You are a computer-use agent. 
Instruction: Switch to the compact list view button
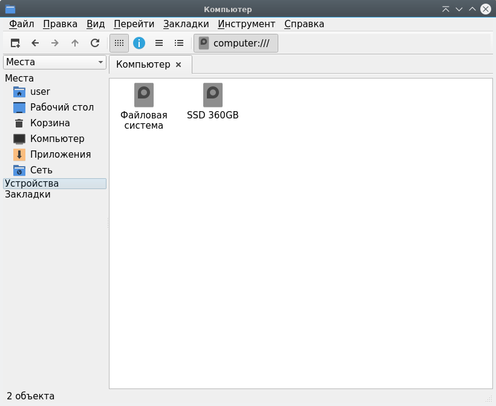159,43
